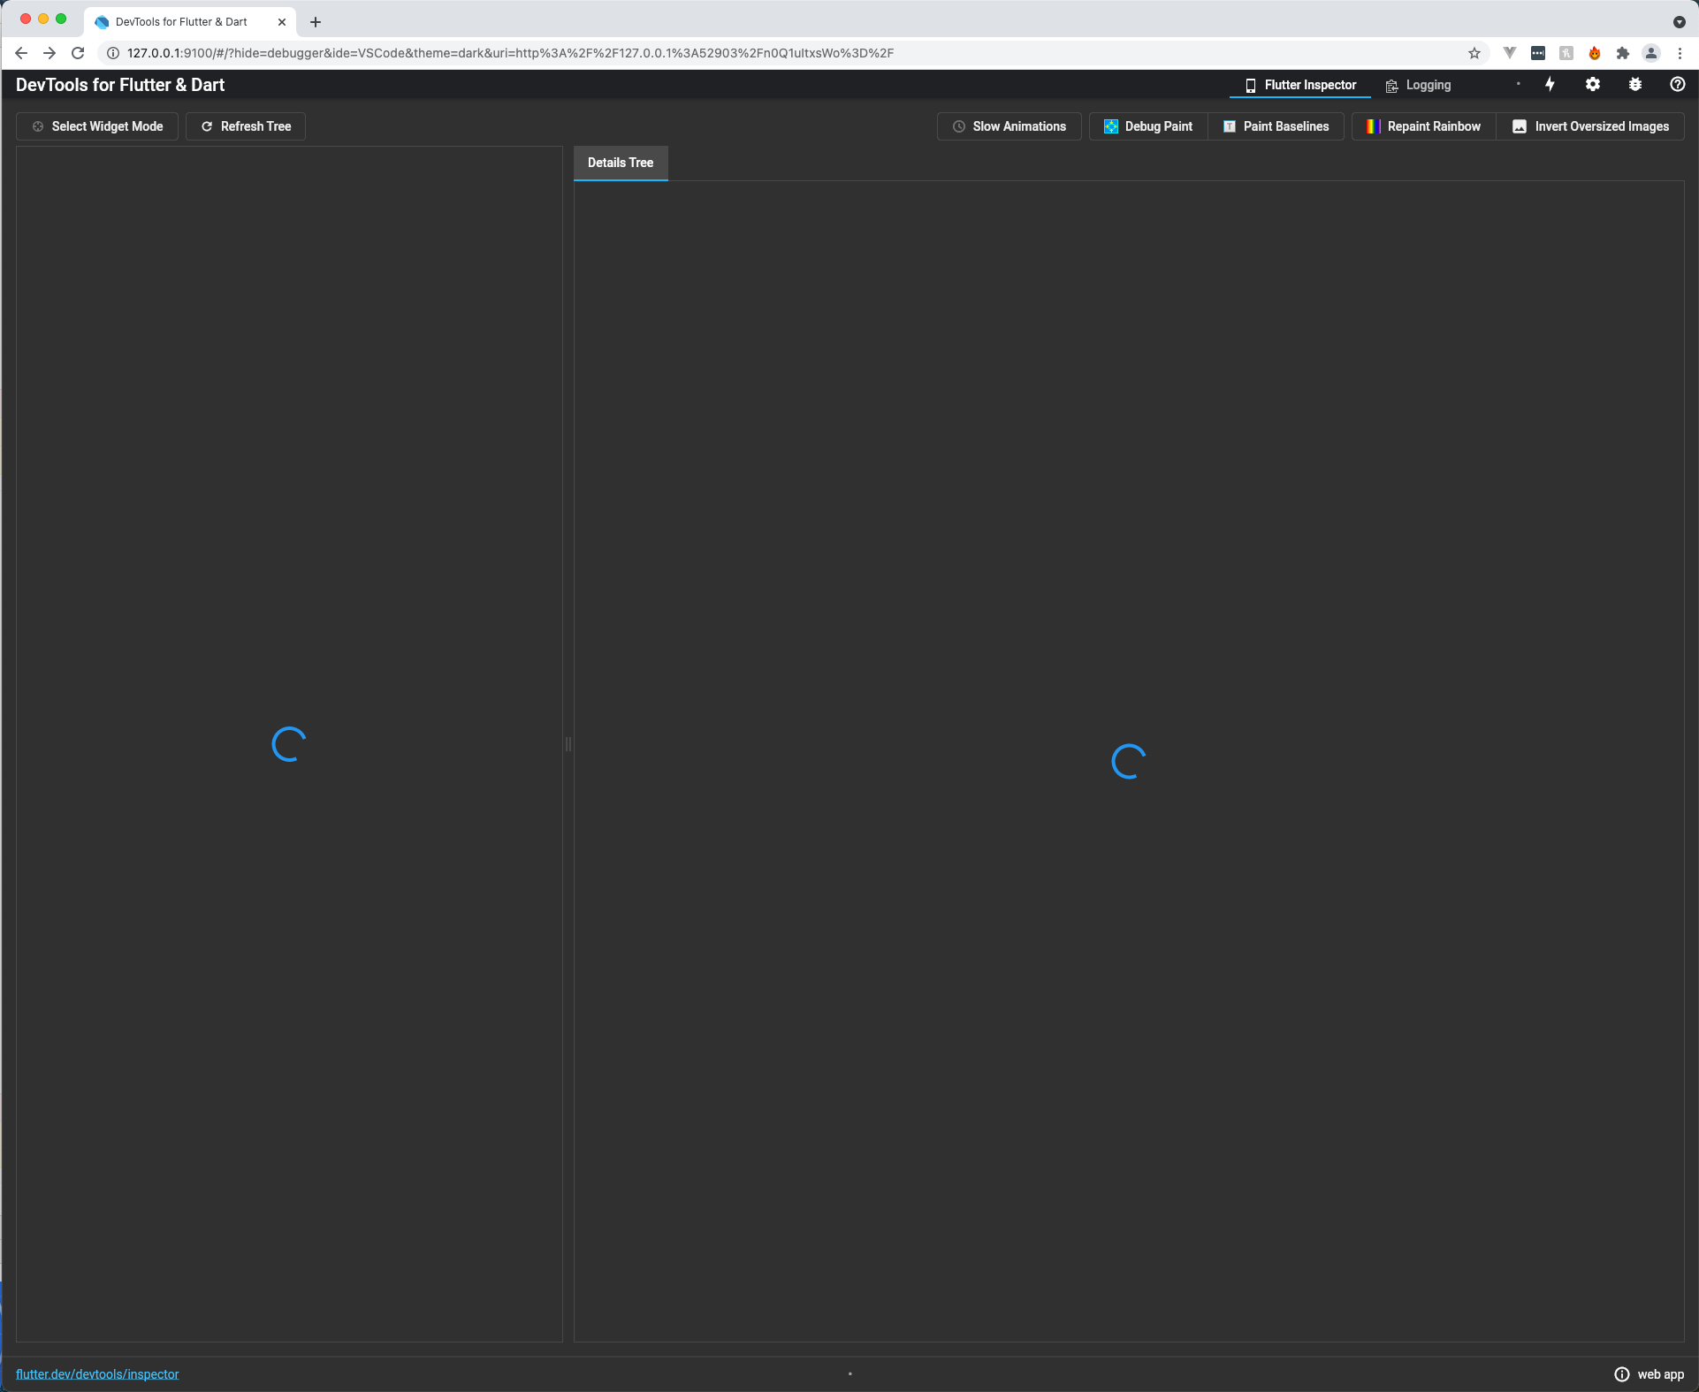
Task: Enable Slow Animations
Action: (1009, 126)
